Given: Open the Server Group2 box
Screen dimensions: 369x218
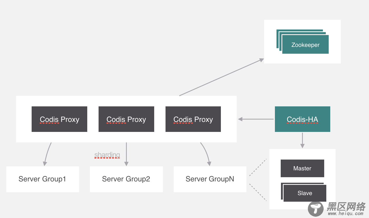Looking at the screenshot, I should 126,179.
